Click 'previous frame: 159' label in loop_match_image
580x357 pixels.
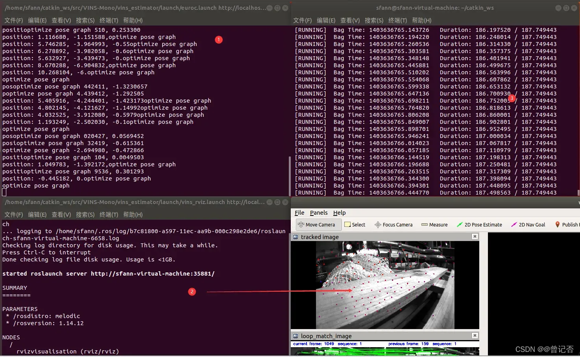408,344
